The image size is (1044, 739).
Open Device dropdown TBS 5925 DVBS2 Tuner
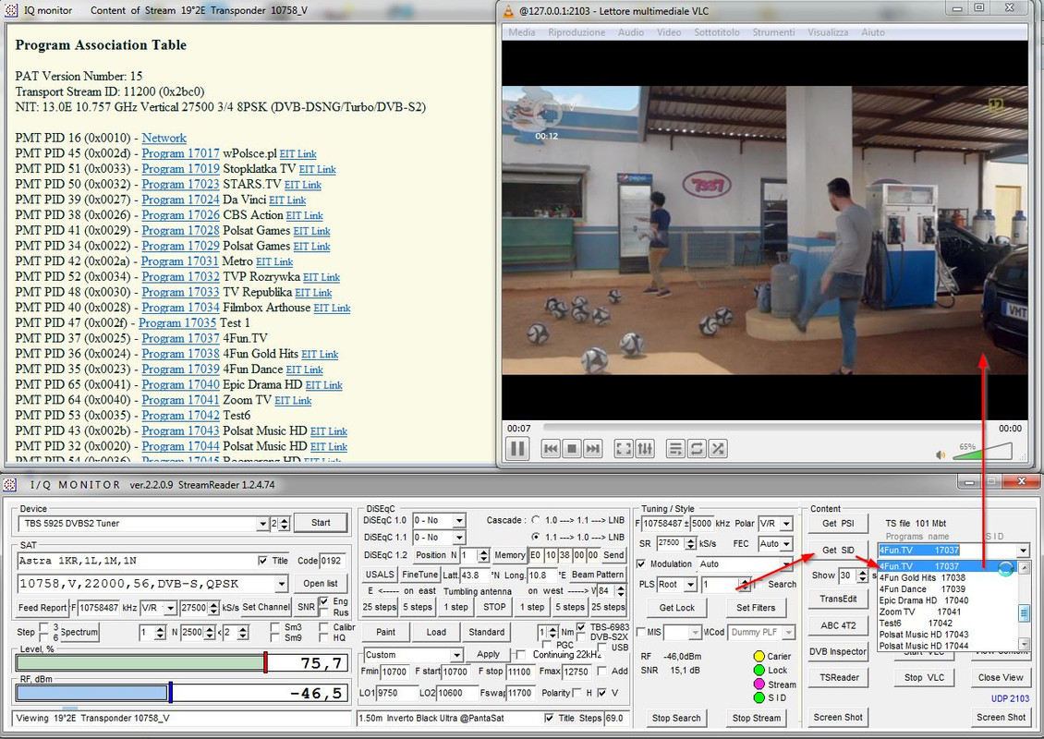tap(262, 524)
